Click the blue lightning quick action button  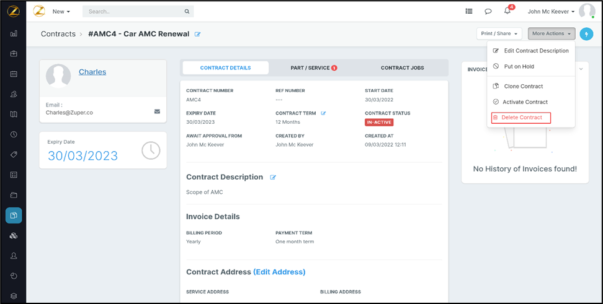pos(586,34)
